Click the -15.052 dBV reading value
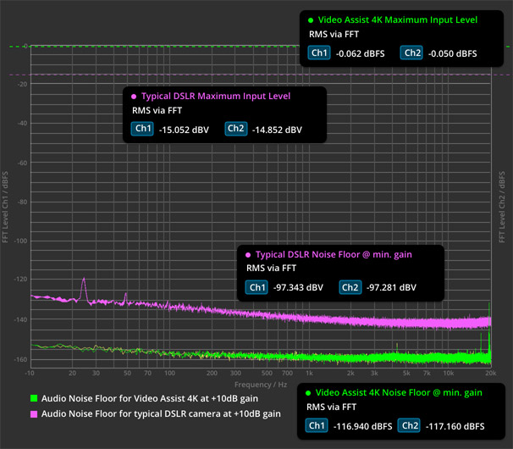 point(183,130)
